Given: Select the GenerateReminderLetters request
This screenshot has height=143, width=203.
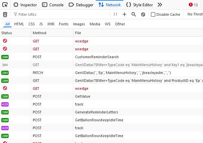Looking at the screenshot, I should point(101,112).
